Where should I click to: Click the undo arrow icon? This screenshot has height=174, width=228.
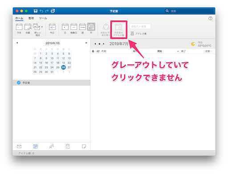(41, 11)
